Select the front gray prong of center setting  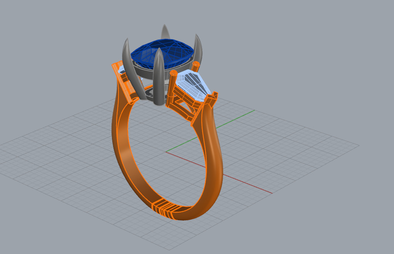point(159,76)
